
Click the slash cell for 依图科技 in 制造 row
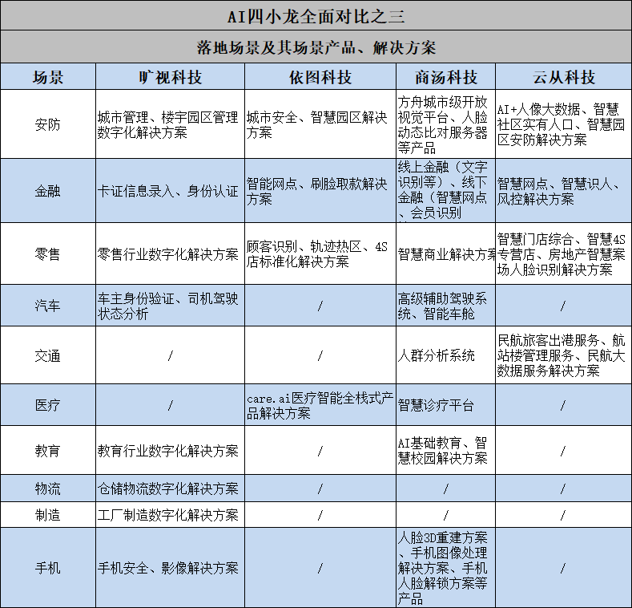(320, 515)
